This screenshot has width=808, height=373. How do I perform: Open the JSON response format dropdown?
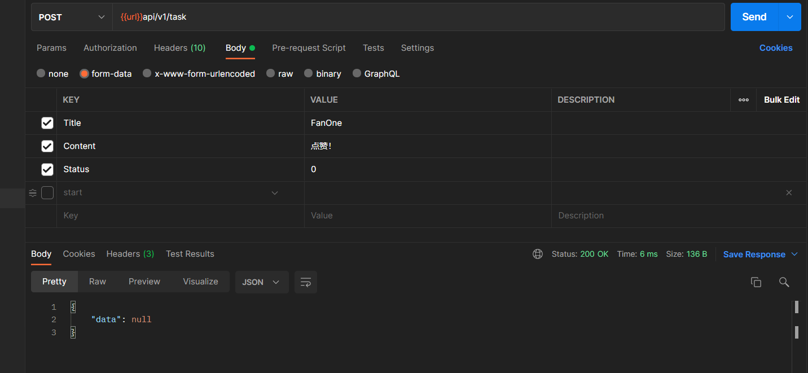pyautogui.click(x=262, y=282)
